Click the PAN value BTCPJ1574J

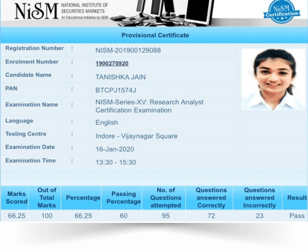pos(116,90)
